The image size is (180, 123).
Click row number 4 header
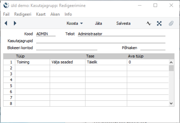pos(9,80)
